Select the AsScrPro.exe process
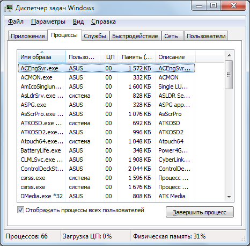This screenshot has height=246, width=250. [106, 114]
